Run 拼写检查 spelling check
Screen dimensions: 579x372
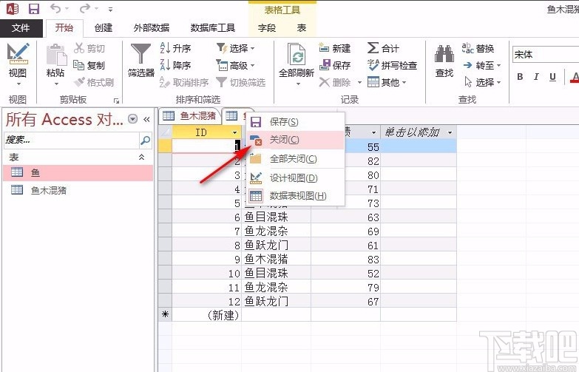point(392,65)
